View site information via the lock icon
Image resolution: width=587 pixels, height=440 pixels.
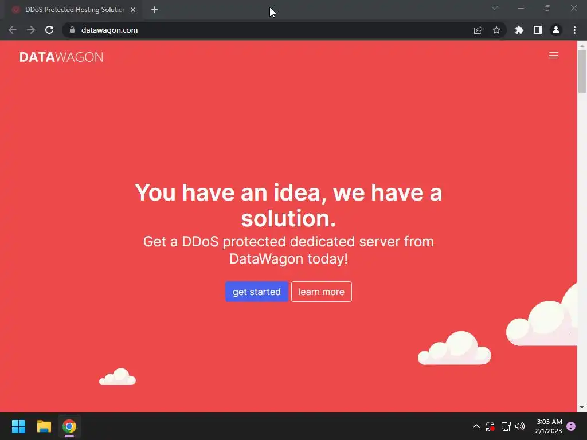(72, 30)
